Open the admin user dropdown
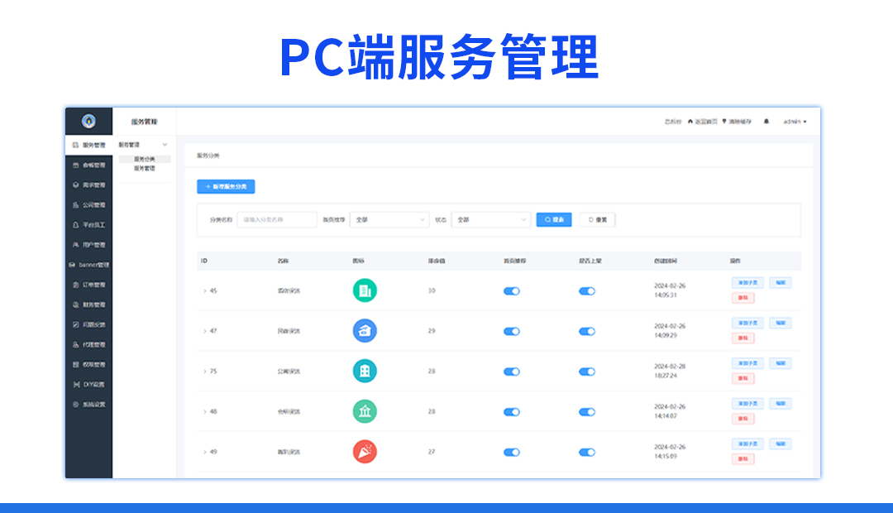Screen dimensions: 893x513 pos(795,122)
